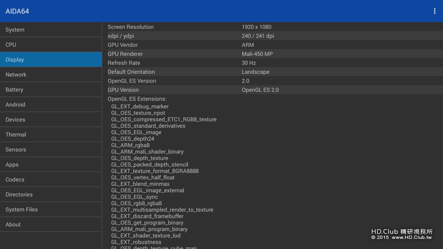Select GL_OES_get_program_binary entry

click(147, 223)
